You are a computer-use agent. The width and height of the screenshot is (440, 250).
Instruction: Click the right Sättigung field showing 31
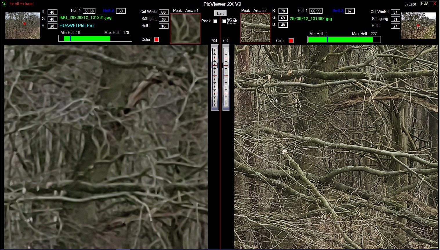point(395,19)
